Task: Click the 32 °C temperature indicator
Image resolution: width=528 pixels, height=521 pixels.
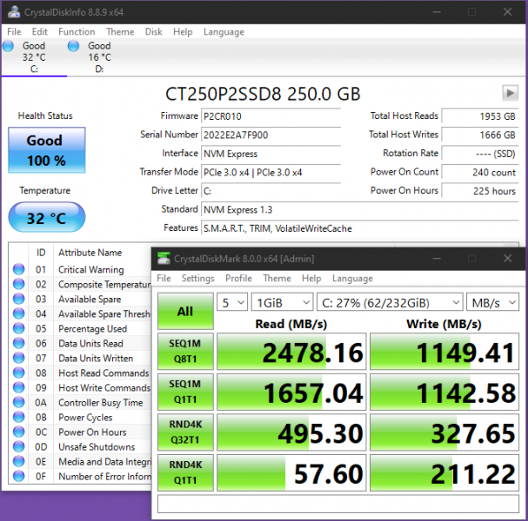Action: pyautogui.click(x=46, y=219)
